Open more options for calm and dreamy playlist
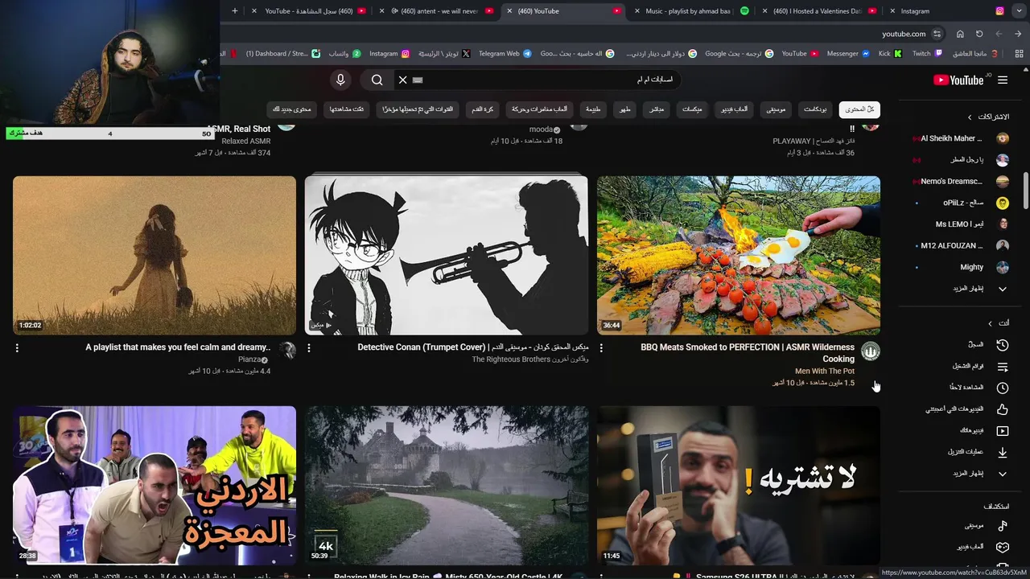The image size is (1030, 579). tap(17, 348)
